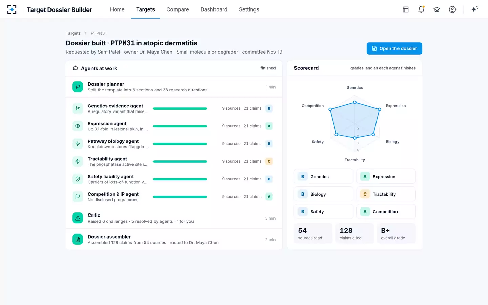488x305 pixels.
Task: Click the A grade badge on Expression agent row
Action: pyautogui.click(x=269, y=126)
